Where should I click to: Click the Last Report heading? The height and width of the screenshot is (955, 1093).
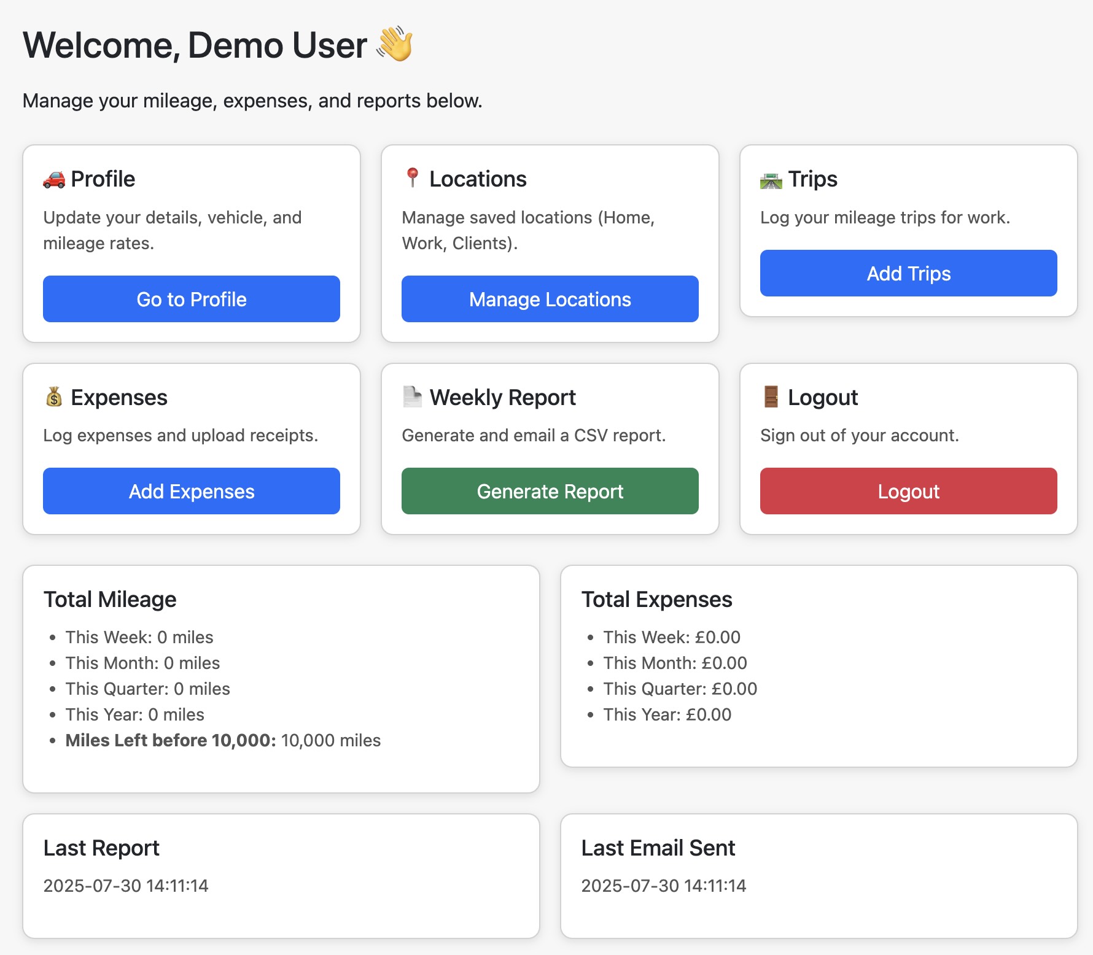coord(101,848)
